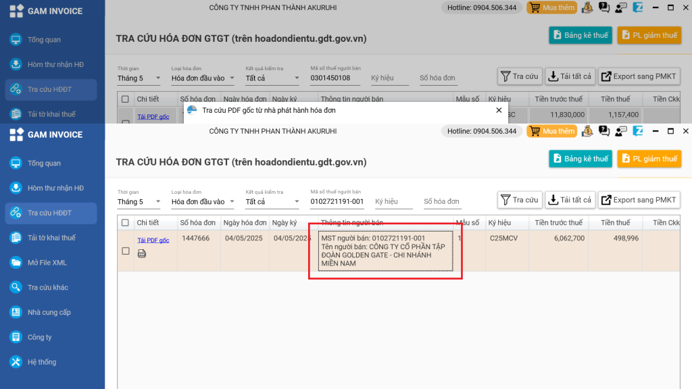Viewport: 692px width, 389px height.
Task: Toggle select-all checkbox in lower window table header
Action: 125,223
